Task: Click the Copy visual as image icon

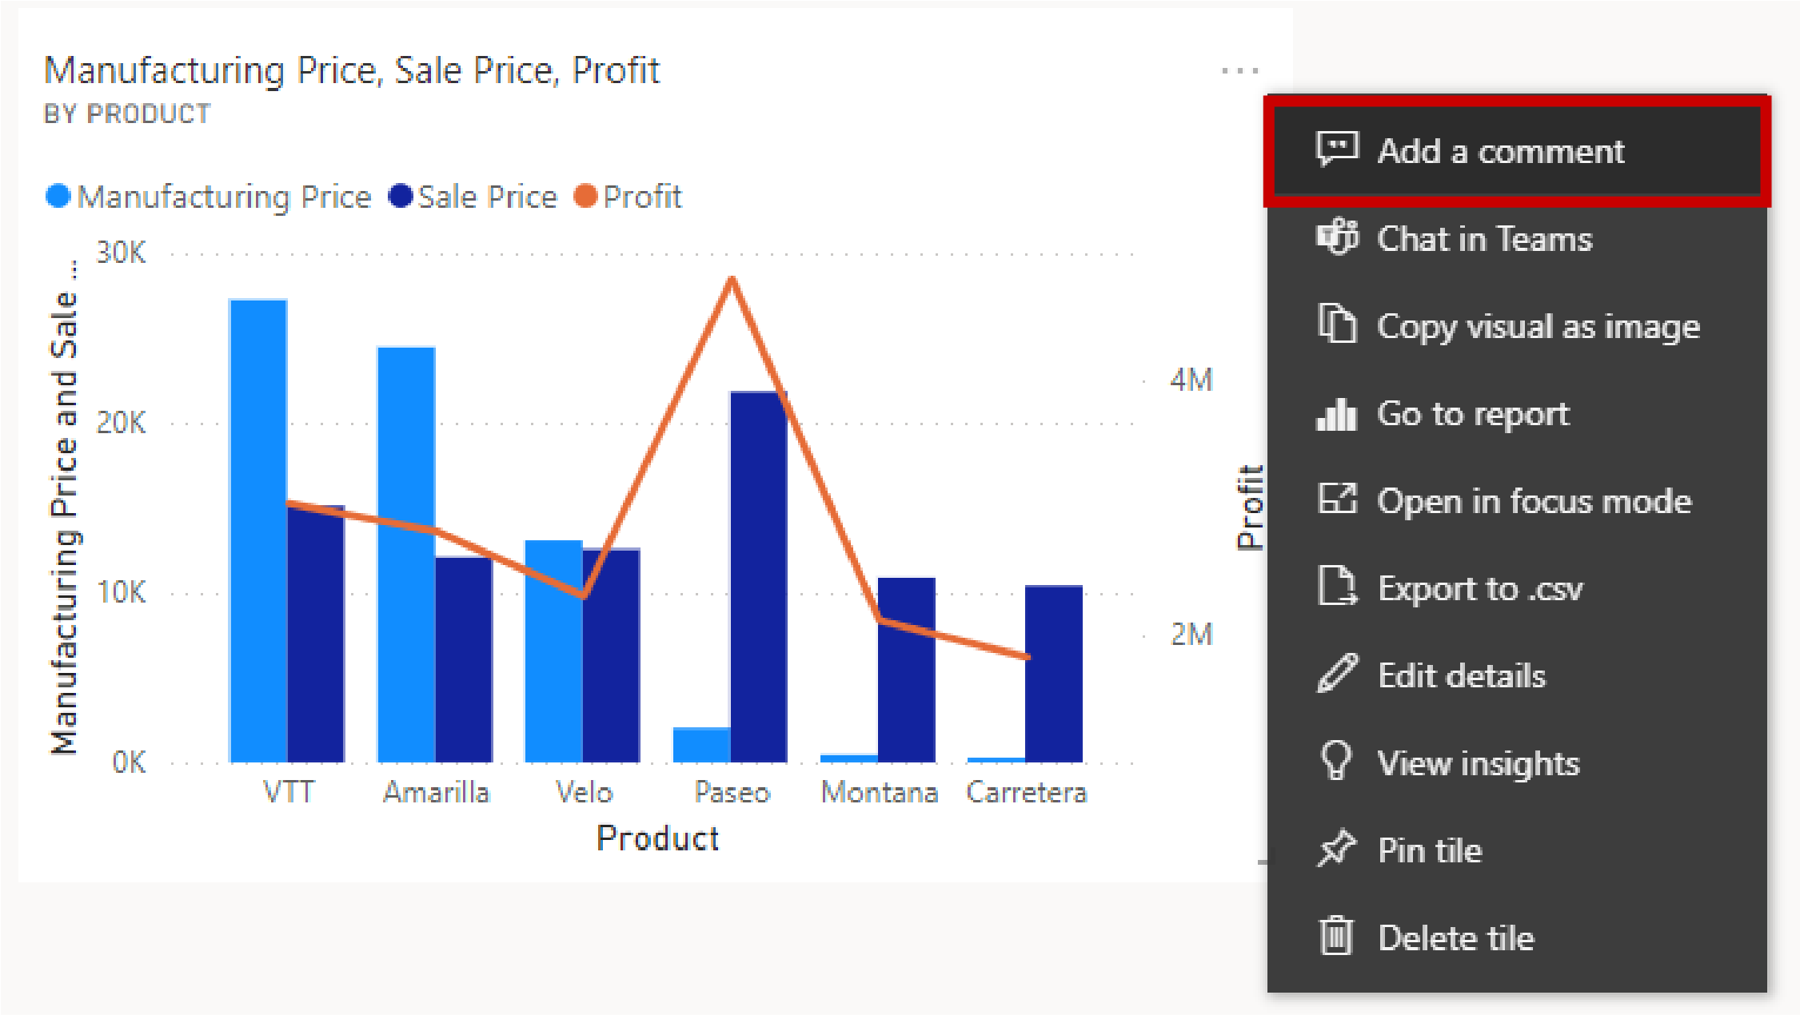Action: pos(1340,324)
